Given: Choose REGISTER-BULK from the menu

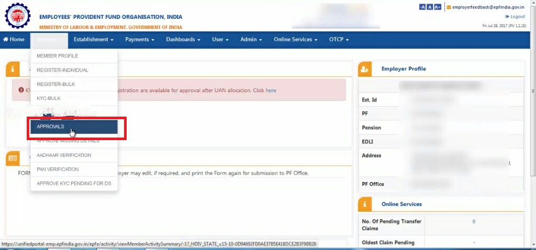Looking at the screenshot, I should pos(74,84).
